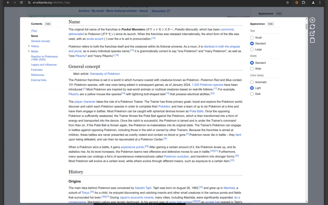Open the '1,025 Pokémon species' link
Viewport: 328px width, 205px height.
[x=208, y=85]
